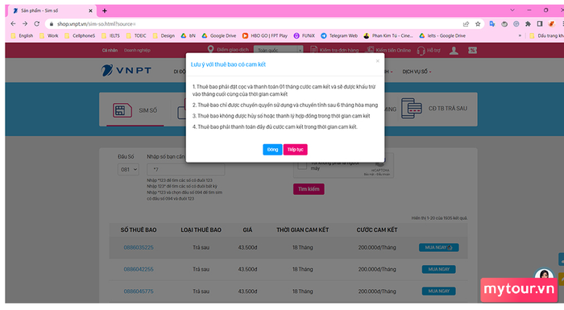564x310 pixels.
Task: Open Kiếm tiền Online link
Action: 388,50
